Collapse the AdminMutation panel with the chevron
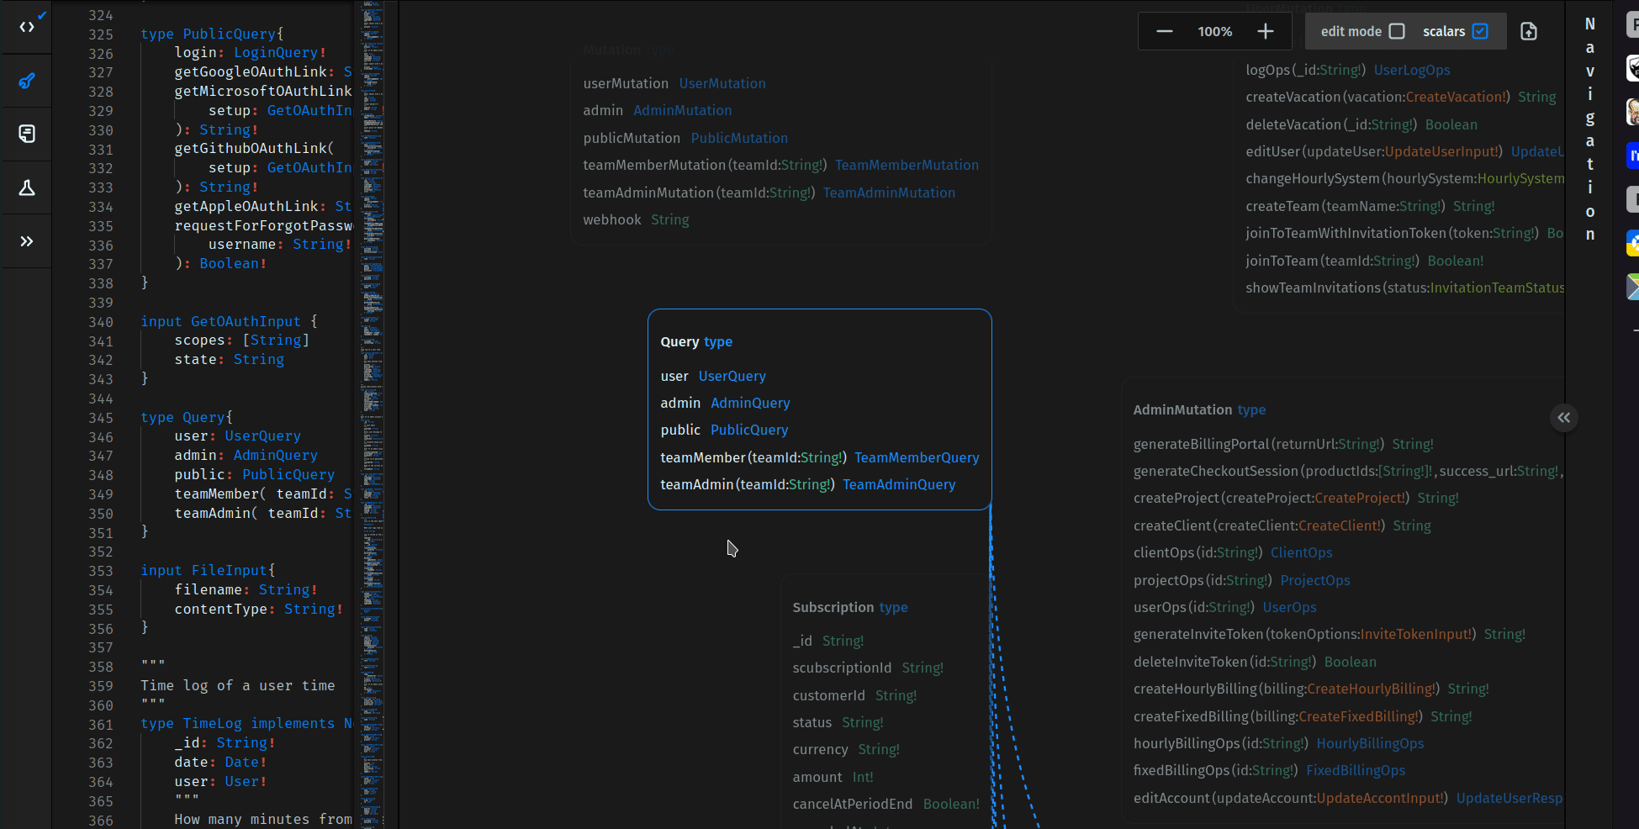 [1563, 418]
